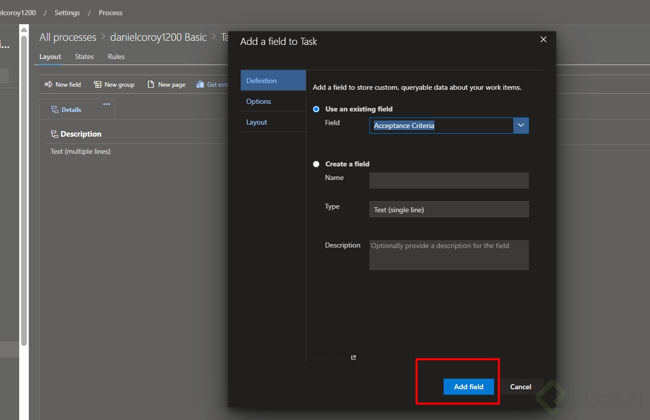
Task: Click the New group icon
Action: (x=97, y=85)
